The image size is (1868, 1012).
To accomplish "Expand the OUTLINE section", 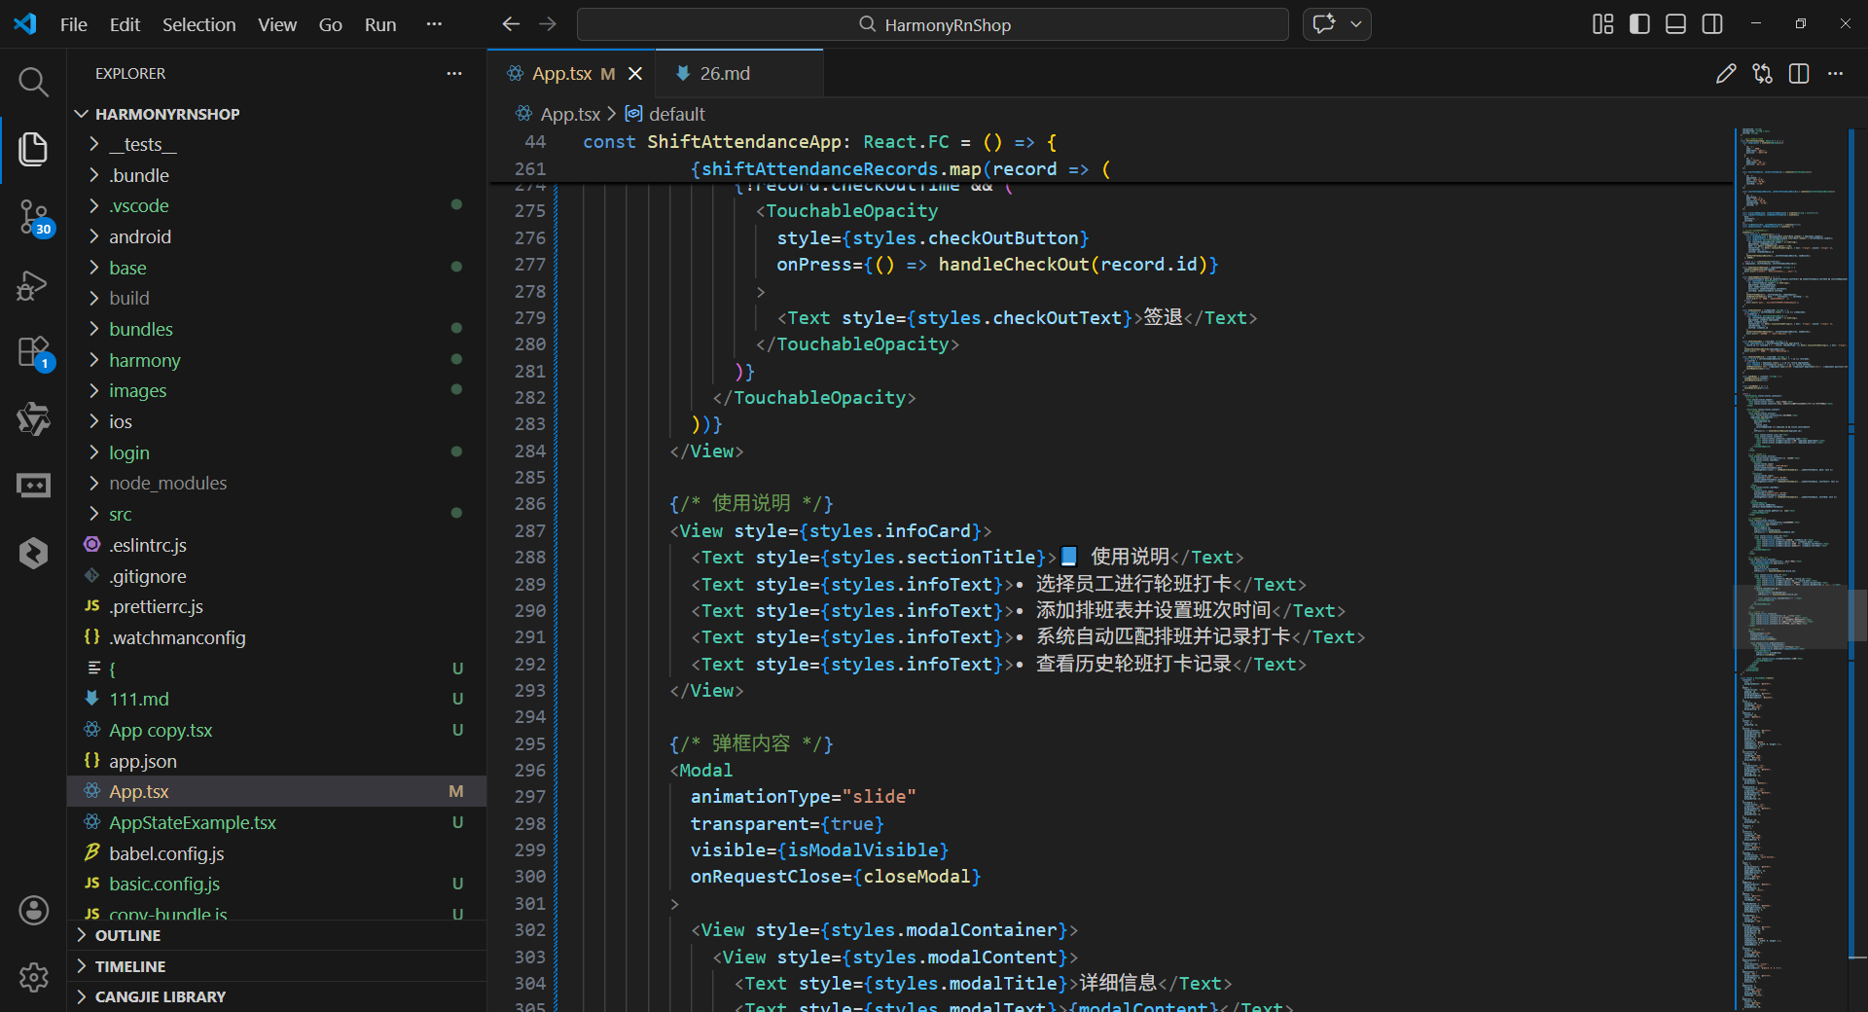I will [276, 935].
